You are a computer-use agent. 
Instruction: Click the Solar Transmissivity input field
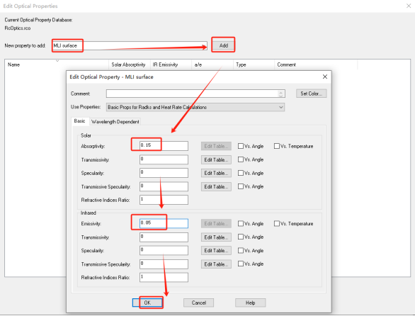pyautogui.click(x=164, y=159)
